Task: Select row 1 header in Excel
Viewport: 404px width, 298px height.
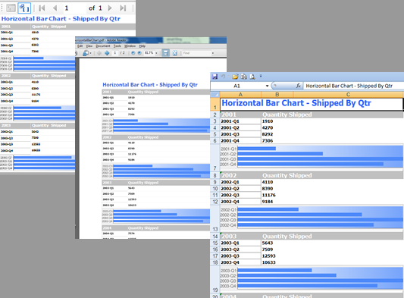Action: [215, 104]
